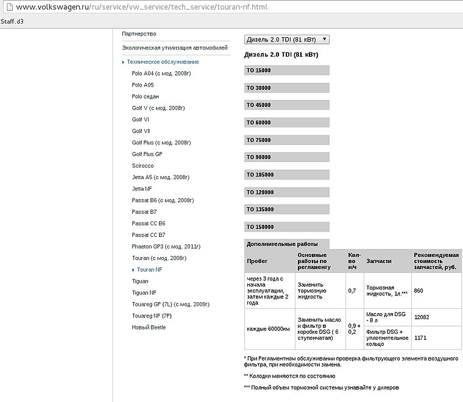Select Polo A04 (с мод. 2008г)

[x=161, y=73]
